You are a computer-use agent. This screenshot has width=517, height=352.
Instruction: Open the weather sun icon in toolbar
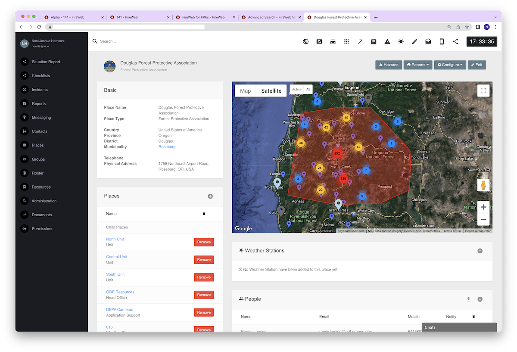click(x=401, y=41)
